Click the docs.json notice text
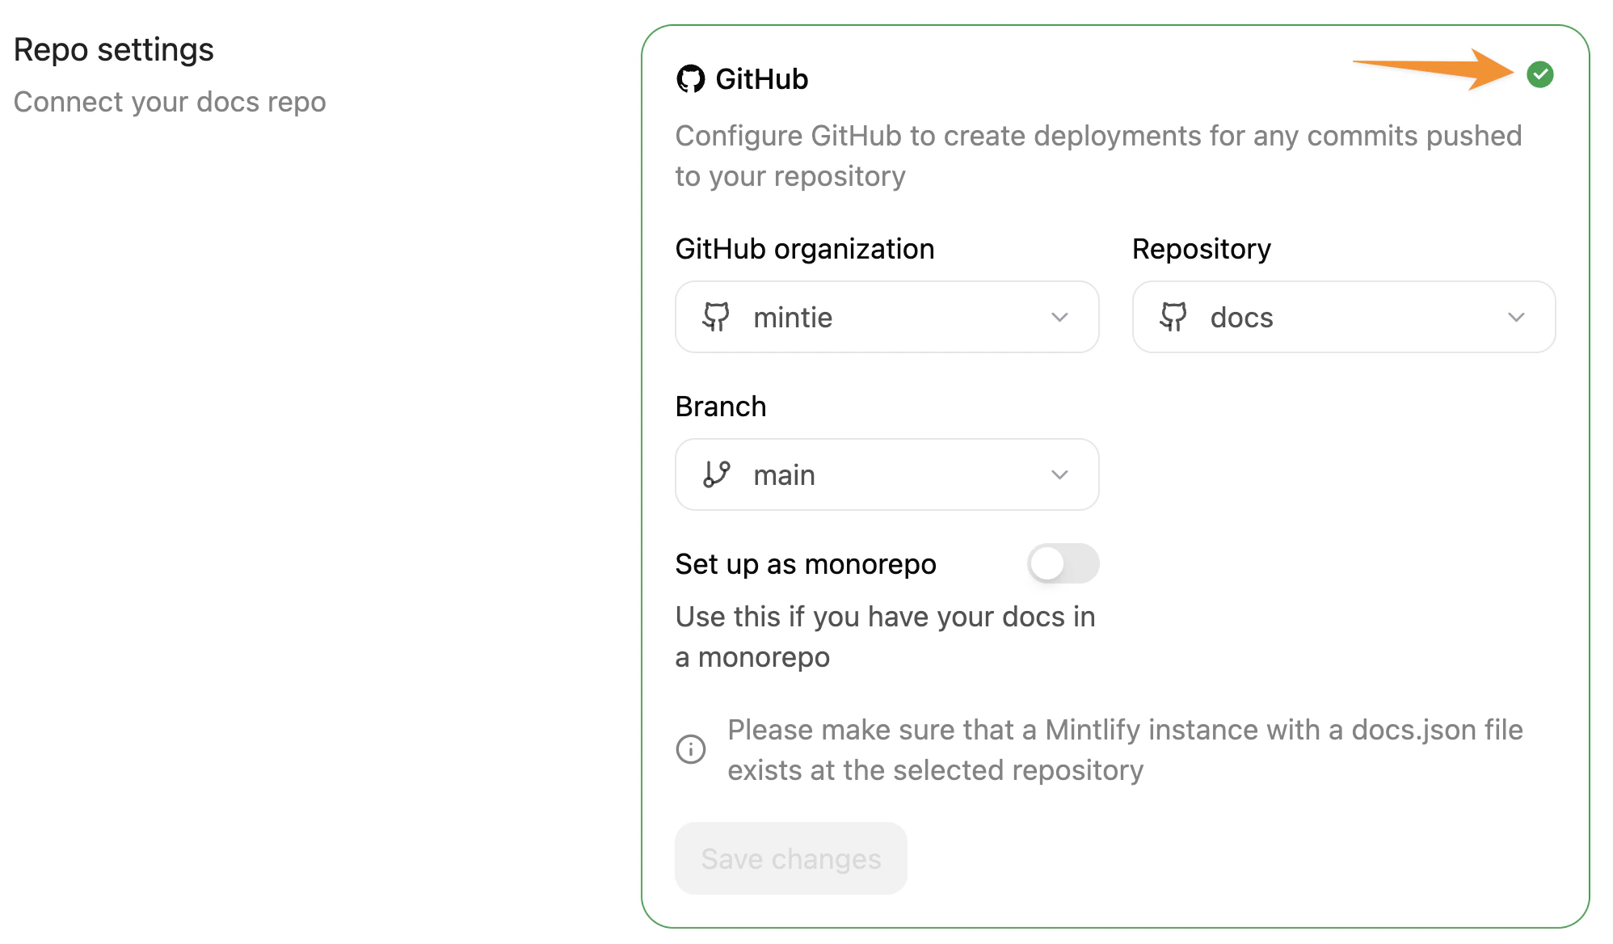 click(x=1123, y=750)
